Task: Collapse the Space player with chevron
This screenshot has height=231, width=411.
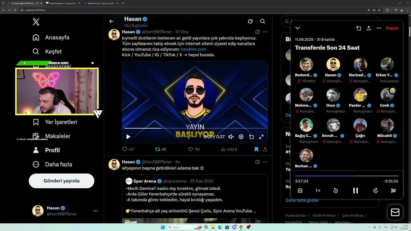Action: (x=298, y=28)
